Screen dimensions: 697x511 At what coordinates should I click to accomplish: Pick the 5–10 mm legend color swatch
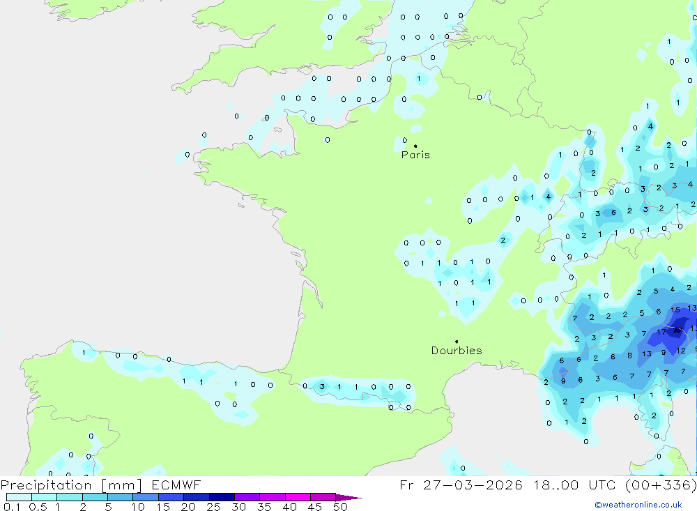coord(121,497)
